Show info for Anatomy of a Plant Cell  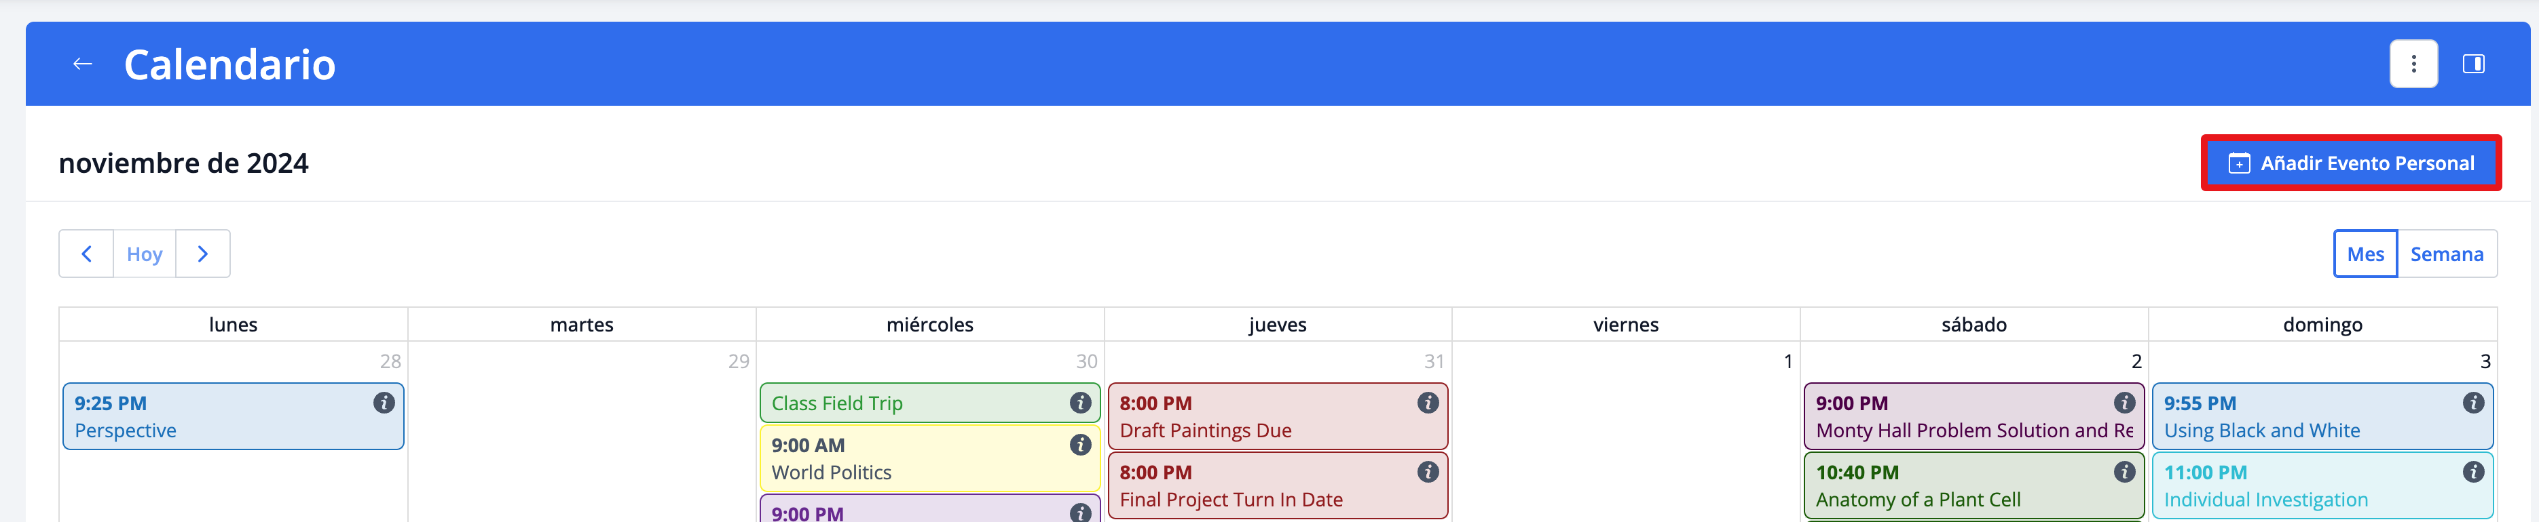pyautogui.click(x=2124, y=472)
